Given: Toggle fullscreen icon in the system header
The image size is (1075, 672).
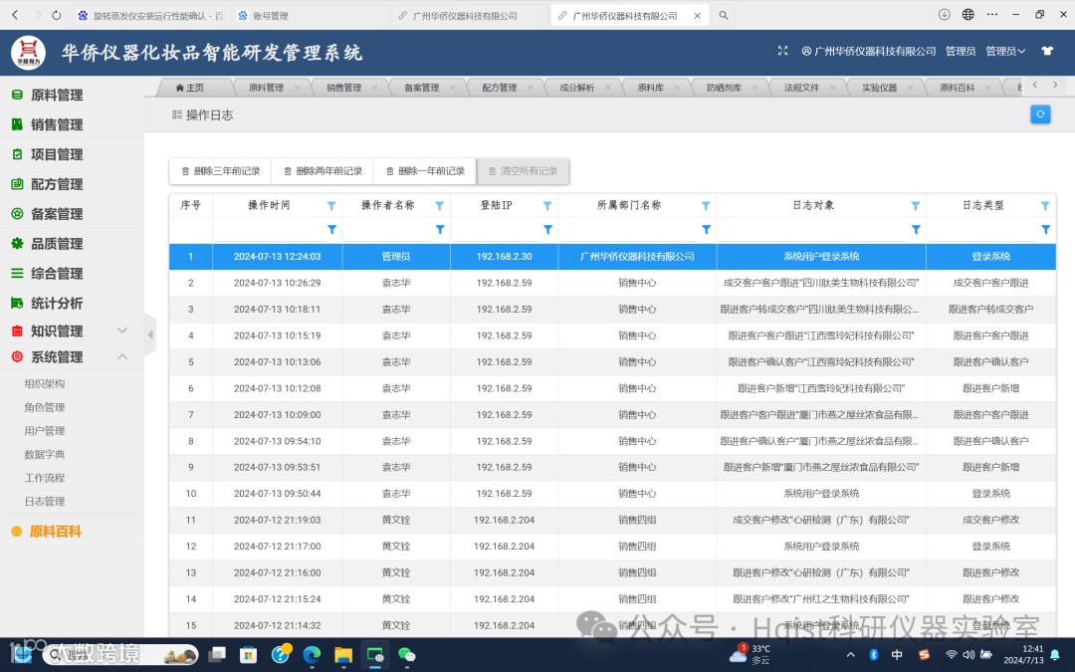Looking at the screenshot, I should [782, 51].
